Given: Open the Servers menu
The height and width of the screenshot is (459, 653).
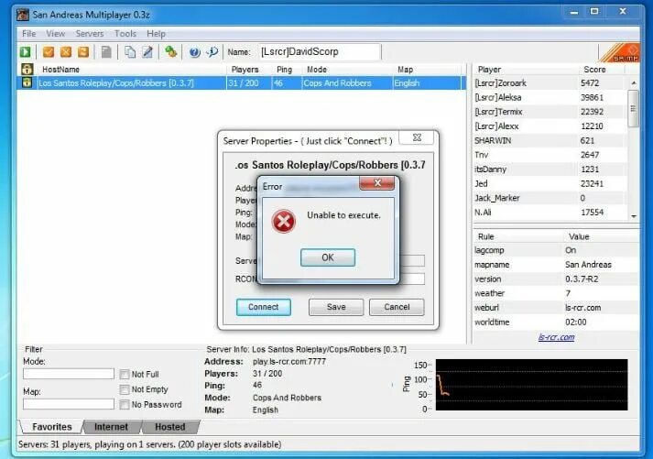Looking at the screenshot, I should pos(90,34).
